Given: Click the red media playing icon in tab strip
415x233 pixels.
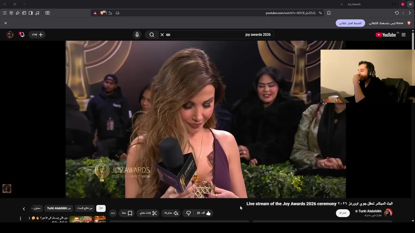Looking at the screenshot, I should pyautogui.click(x=403, y=4).
